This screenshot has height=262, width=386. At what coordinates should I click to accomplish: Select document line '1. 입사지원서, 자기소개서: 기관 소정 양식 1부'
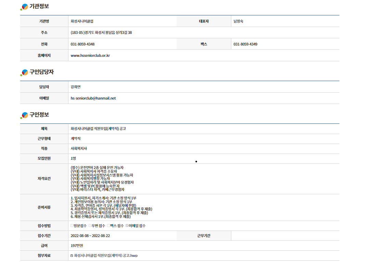tap(103, 198)
